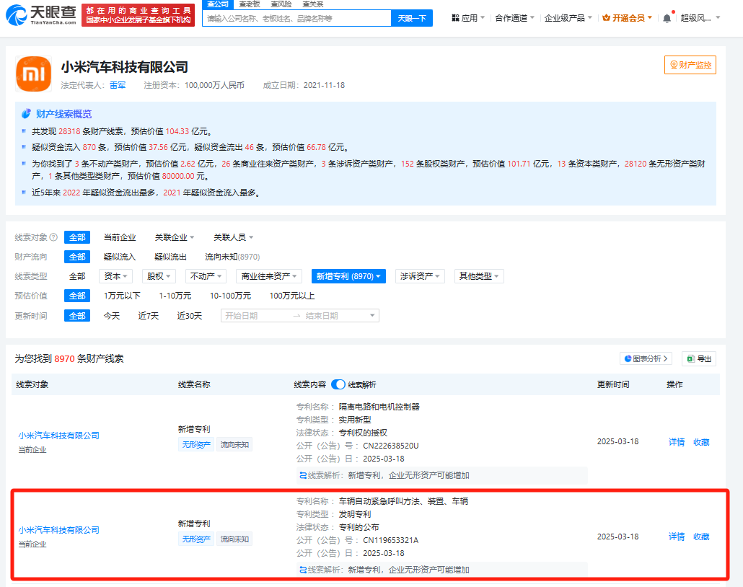Expand the 关联企业 filter dropdown

[175, 237]
